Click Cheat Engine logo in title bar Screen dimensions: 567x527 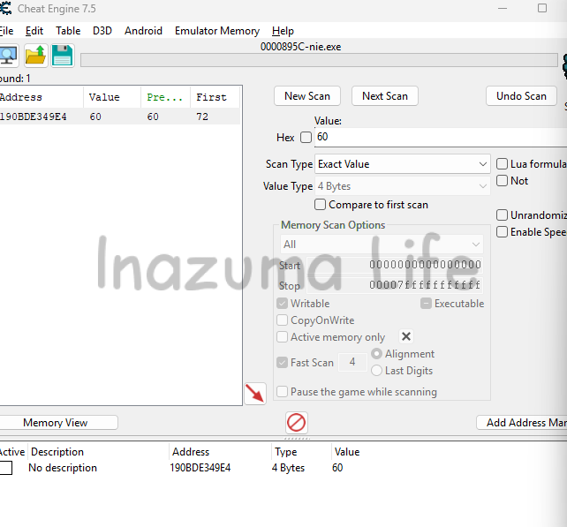point(4,9)
